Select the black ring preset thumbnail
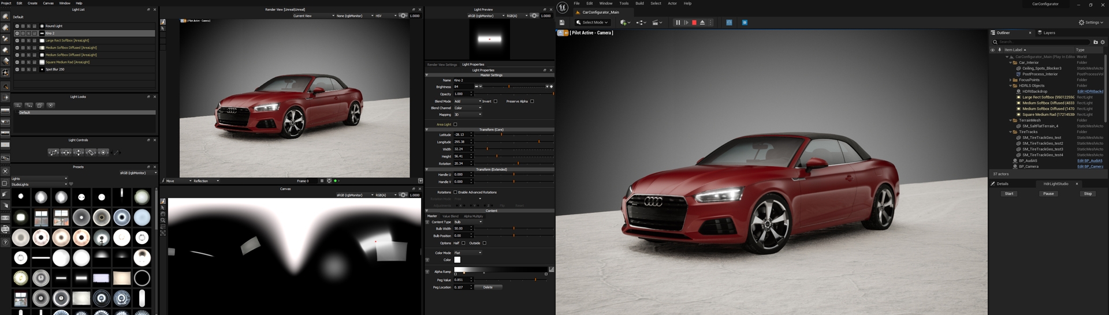Image resolution: width=1109 pixels, height=315 pixels. (142, 278)
